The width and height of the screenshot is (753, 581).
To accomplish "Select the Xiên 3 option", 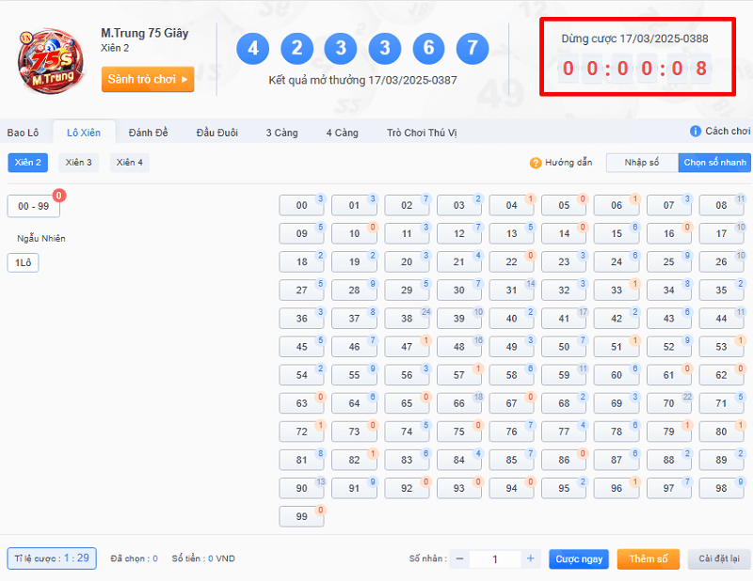I will (78, 162).
